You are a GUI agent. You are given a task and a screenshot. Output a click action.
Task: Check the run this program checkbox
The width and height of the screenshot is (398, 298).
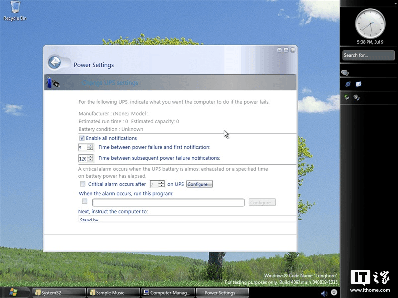(84, 201)
